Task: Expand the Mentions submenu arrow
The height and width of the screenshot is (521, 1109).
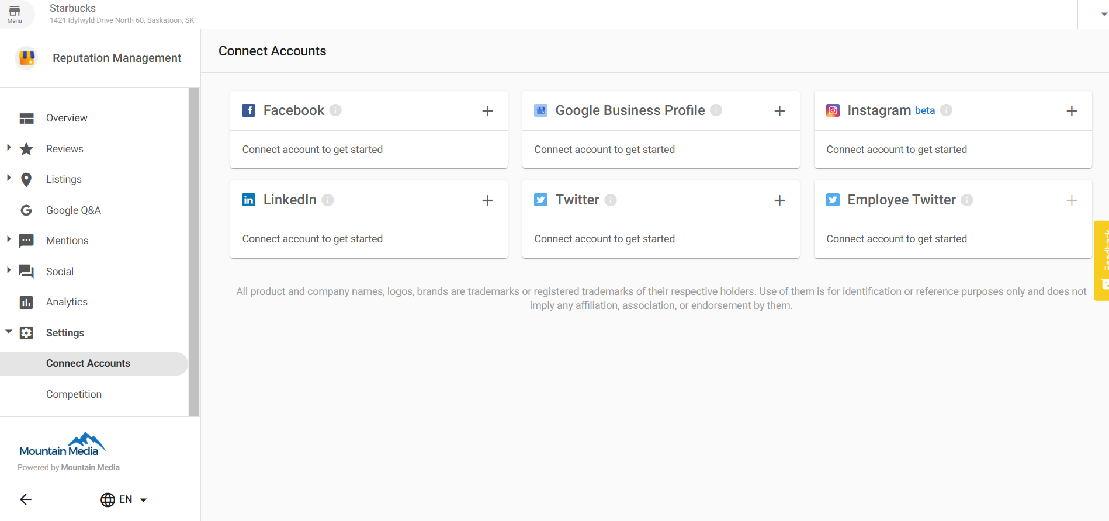Action: (x=9, y=239)
